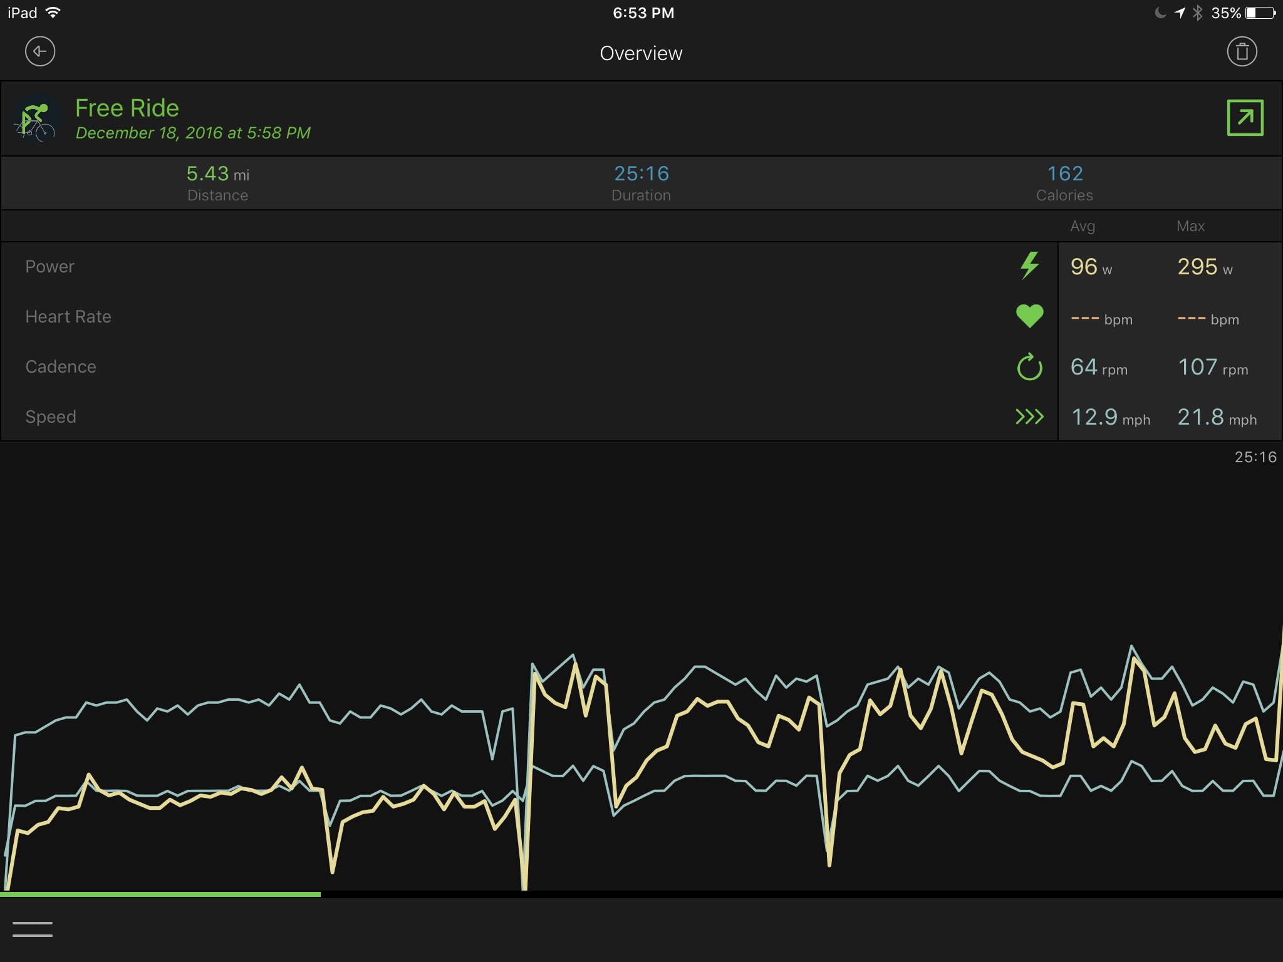
Task: Tap the Overview page title
Action: click(641, 53)
